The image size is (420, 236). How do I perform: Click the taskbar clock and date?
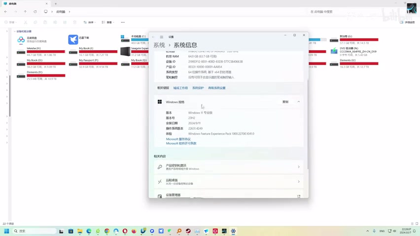click(406, 231)
